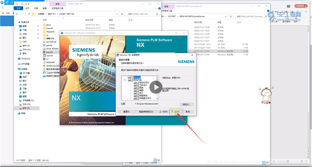The image size is (312, 167).
Task: Click the 上一步 back button
Action: [163, 112]
